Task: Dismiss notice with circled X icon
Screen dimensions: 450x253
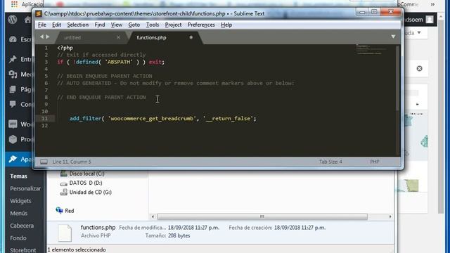Action: click(419, 69)
